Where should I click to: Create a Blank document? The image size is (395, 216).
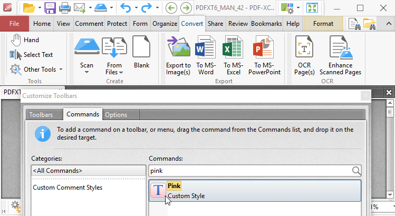point(141,48)
